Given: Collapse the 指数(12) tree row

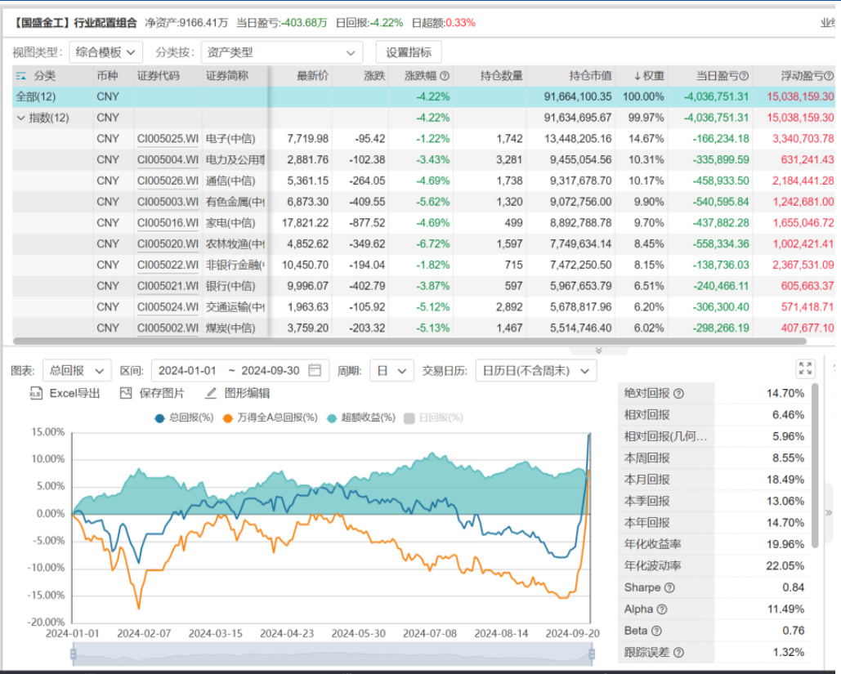Looking at the screenshot, I should 20,118.
